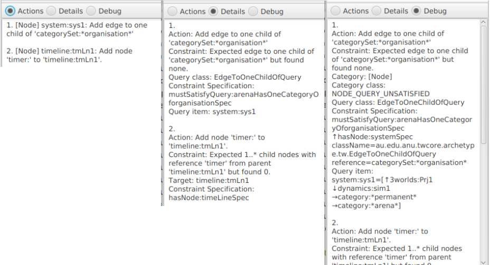Screen dimensions: 490x265
Task: Click 'Query item: system:sys1' line in the Details panel
Action: 212,112
